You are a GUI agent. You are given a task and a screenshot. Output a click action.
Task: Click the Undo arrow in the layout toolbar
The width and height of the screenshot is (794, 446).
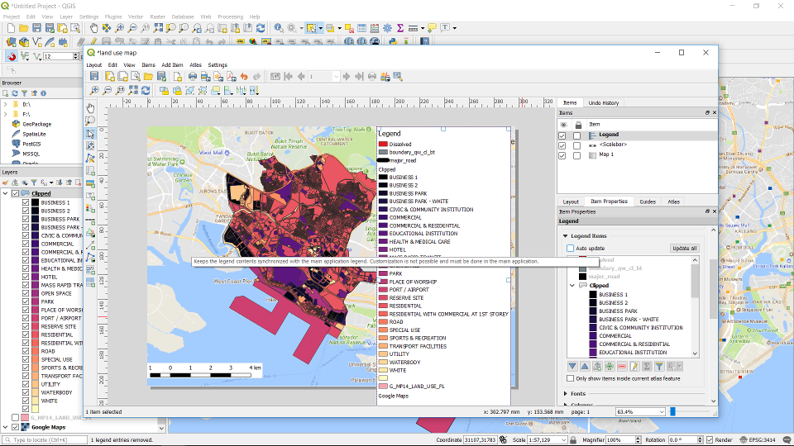tap(244, 77)
